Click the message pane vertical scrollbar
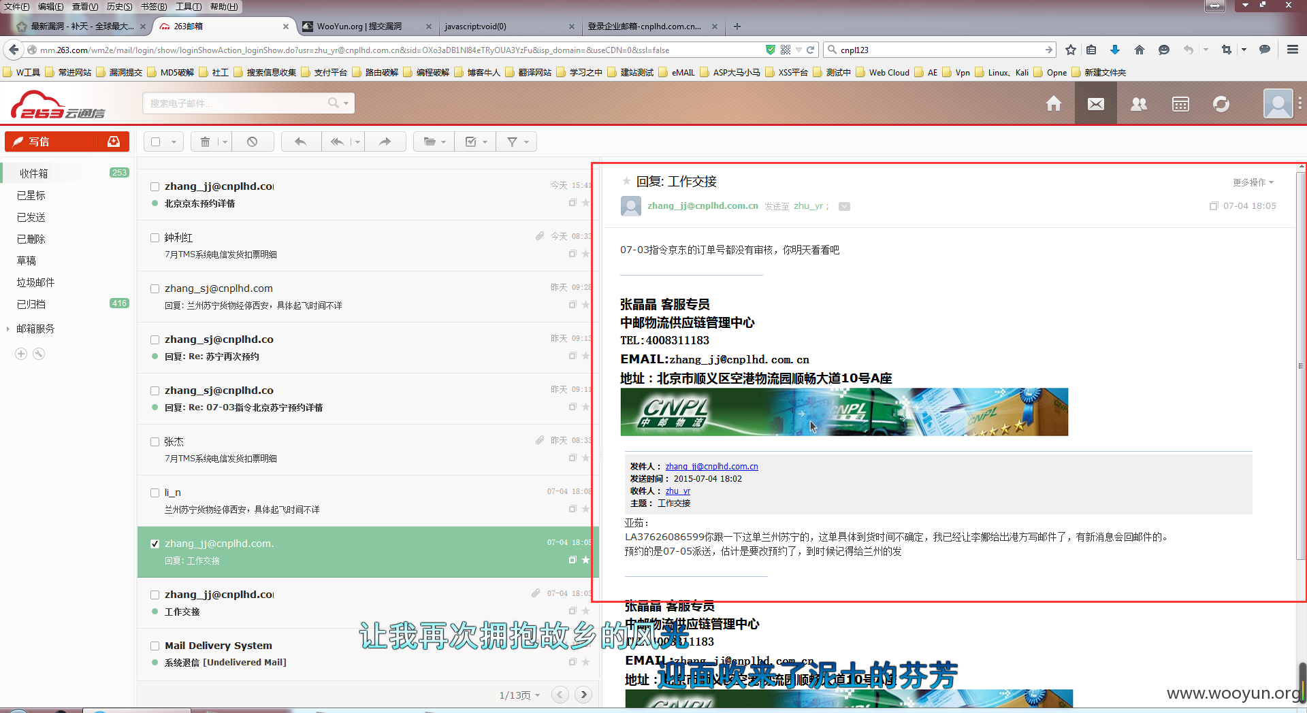This screenshot has height=713, width=1307. click(1301, 365)
